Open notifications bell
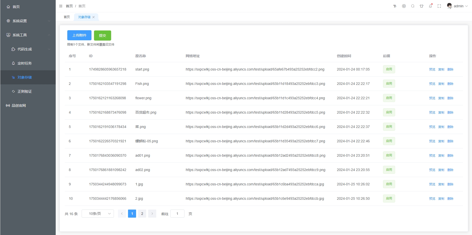The height and width of the screenshot is (235, 472). 430,6
